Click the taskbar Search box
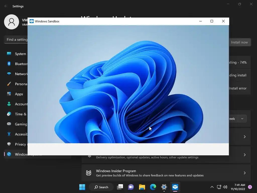This screenshot has width=257, height=193. point(101,187)
